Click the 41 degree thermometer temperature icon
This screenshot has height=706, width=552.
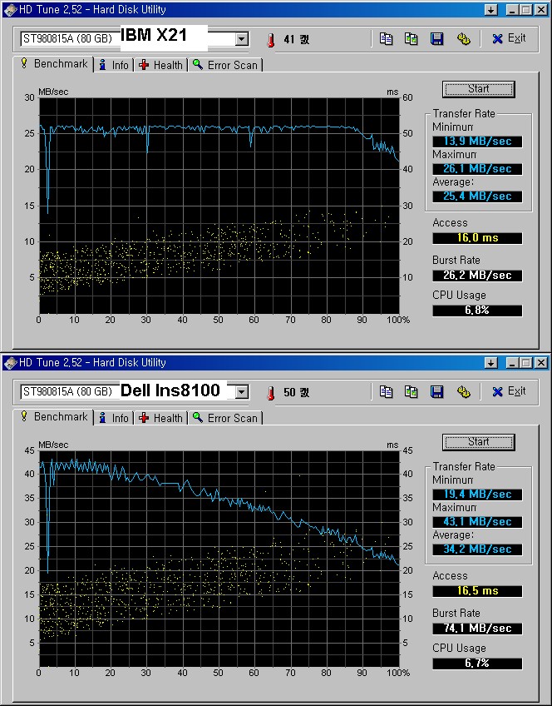[x=270, y=39]
